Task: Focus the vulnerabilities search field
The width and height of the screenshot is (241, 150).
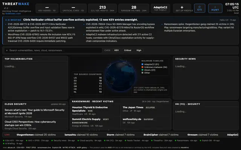Action: [53, 50]
